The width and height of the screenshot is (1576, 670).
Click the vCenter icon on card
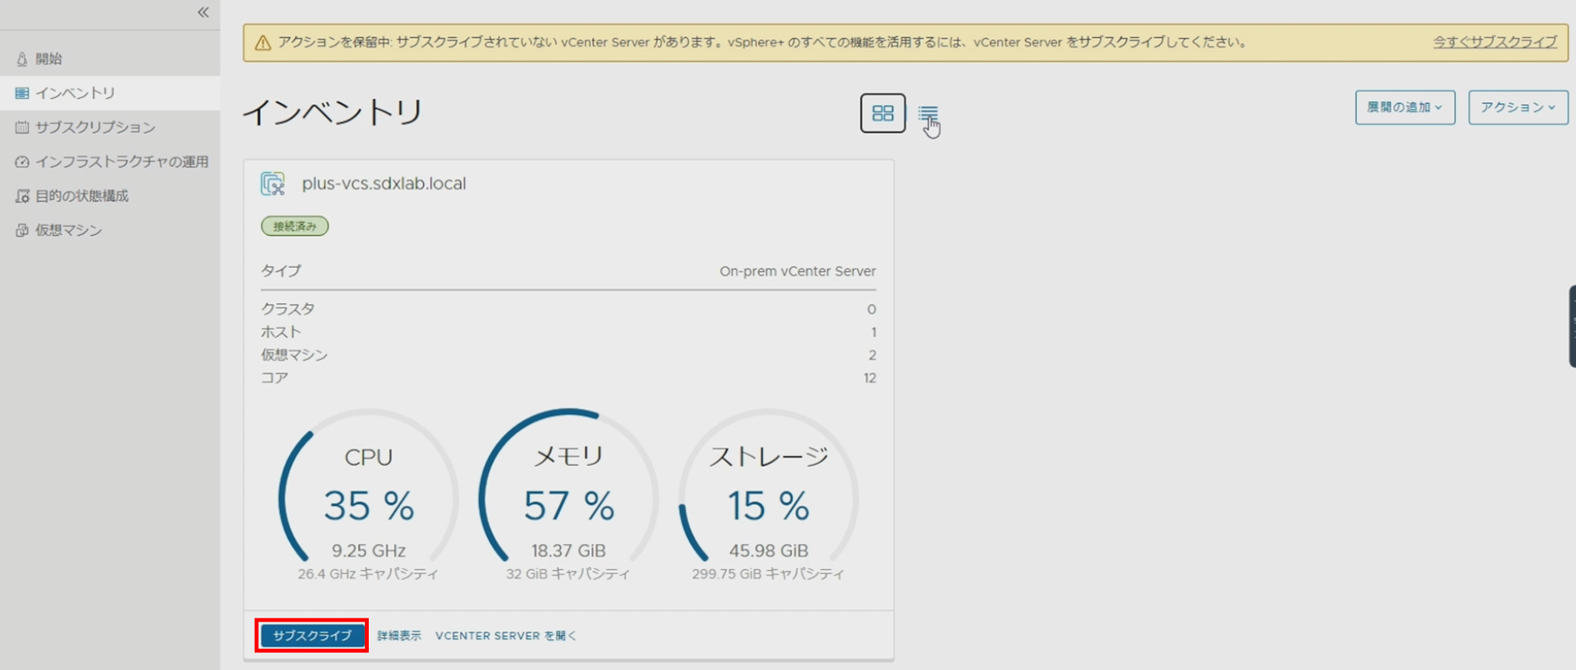pyautogui.click(x=273, y=184)
